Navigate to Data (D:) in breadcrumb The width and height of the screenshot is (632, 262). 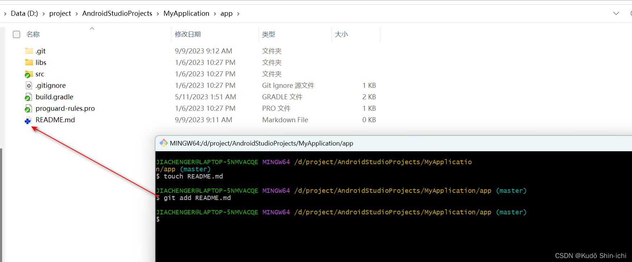coord(24,13)
